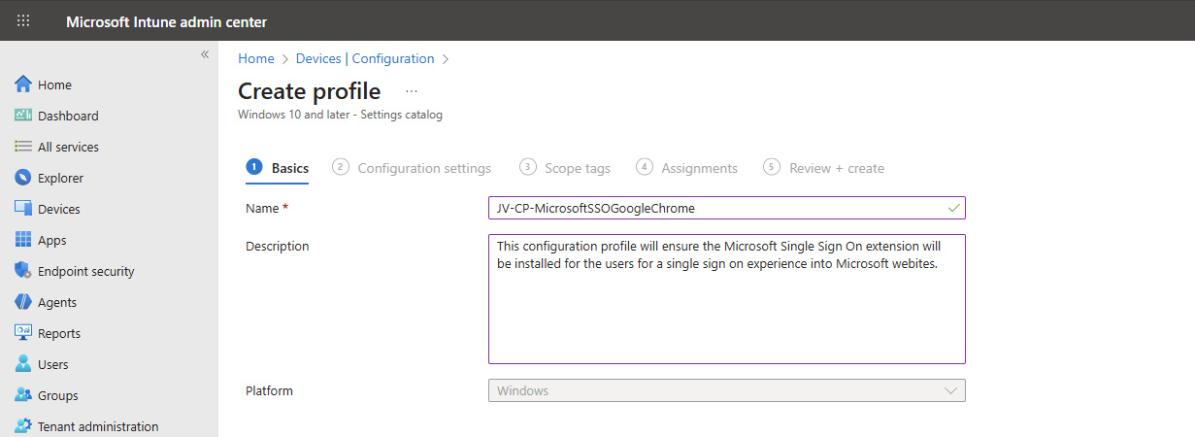Open the ellipsis menu beside Create profile

pos(412,91)
